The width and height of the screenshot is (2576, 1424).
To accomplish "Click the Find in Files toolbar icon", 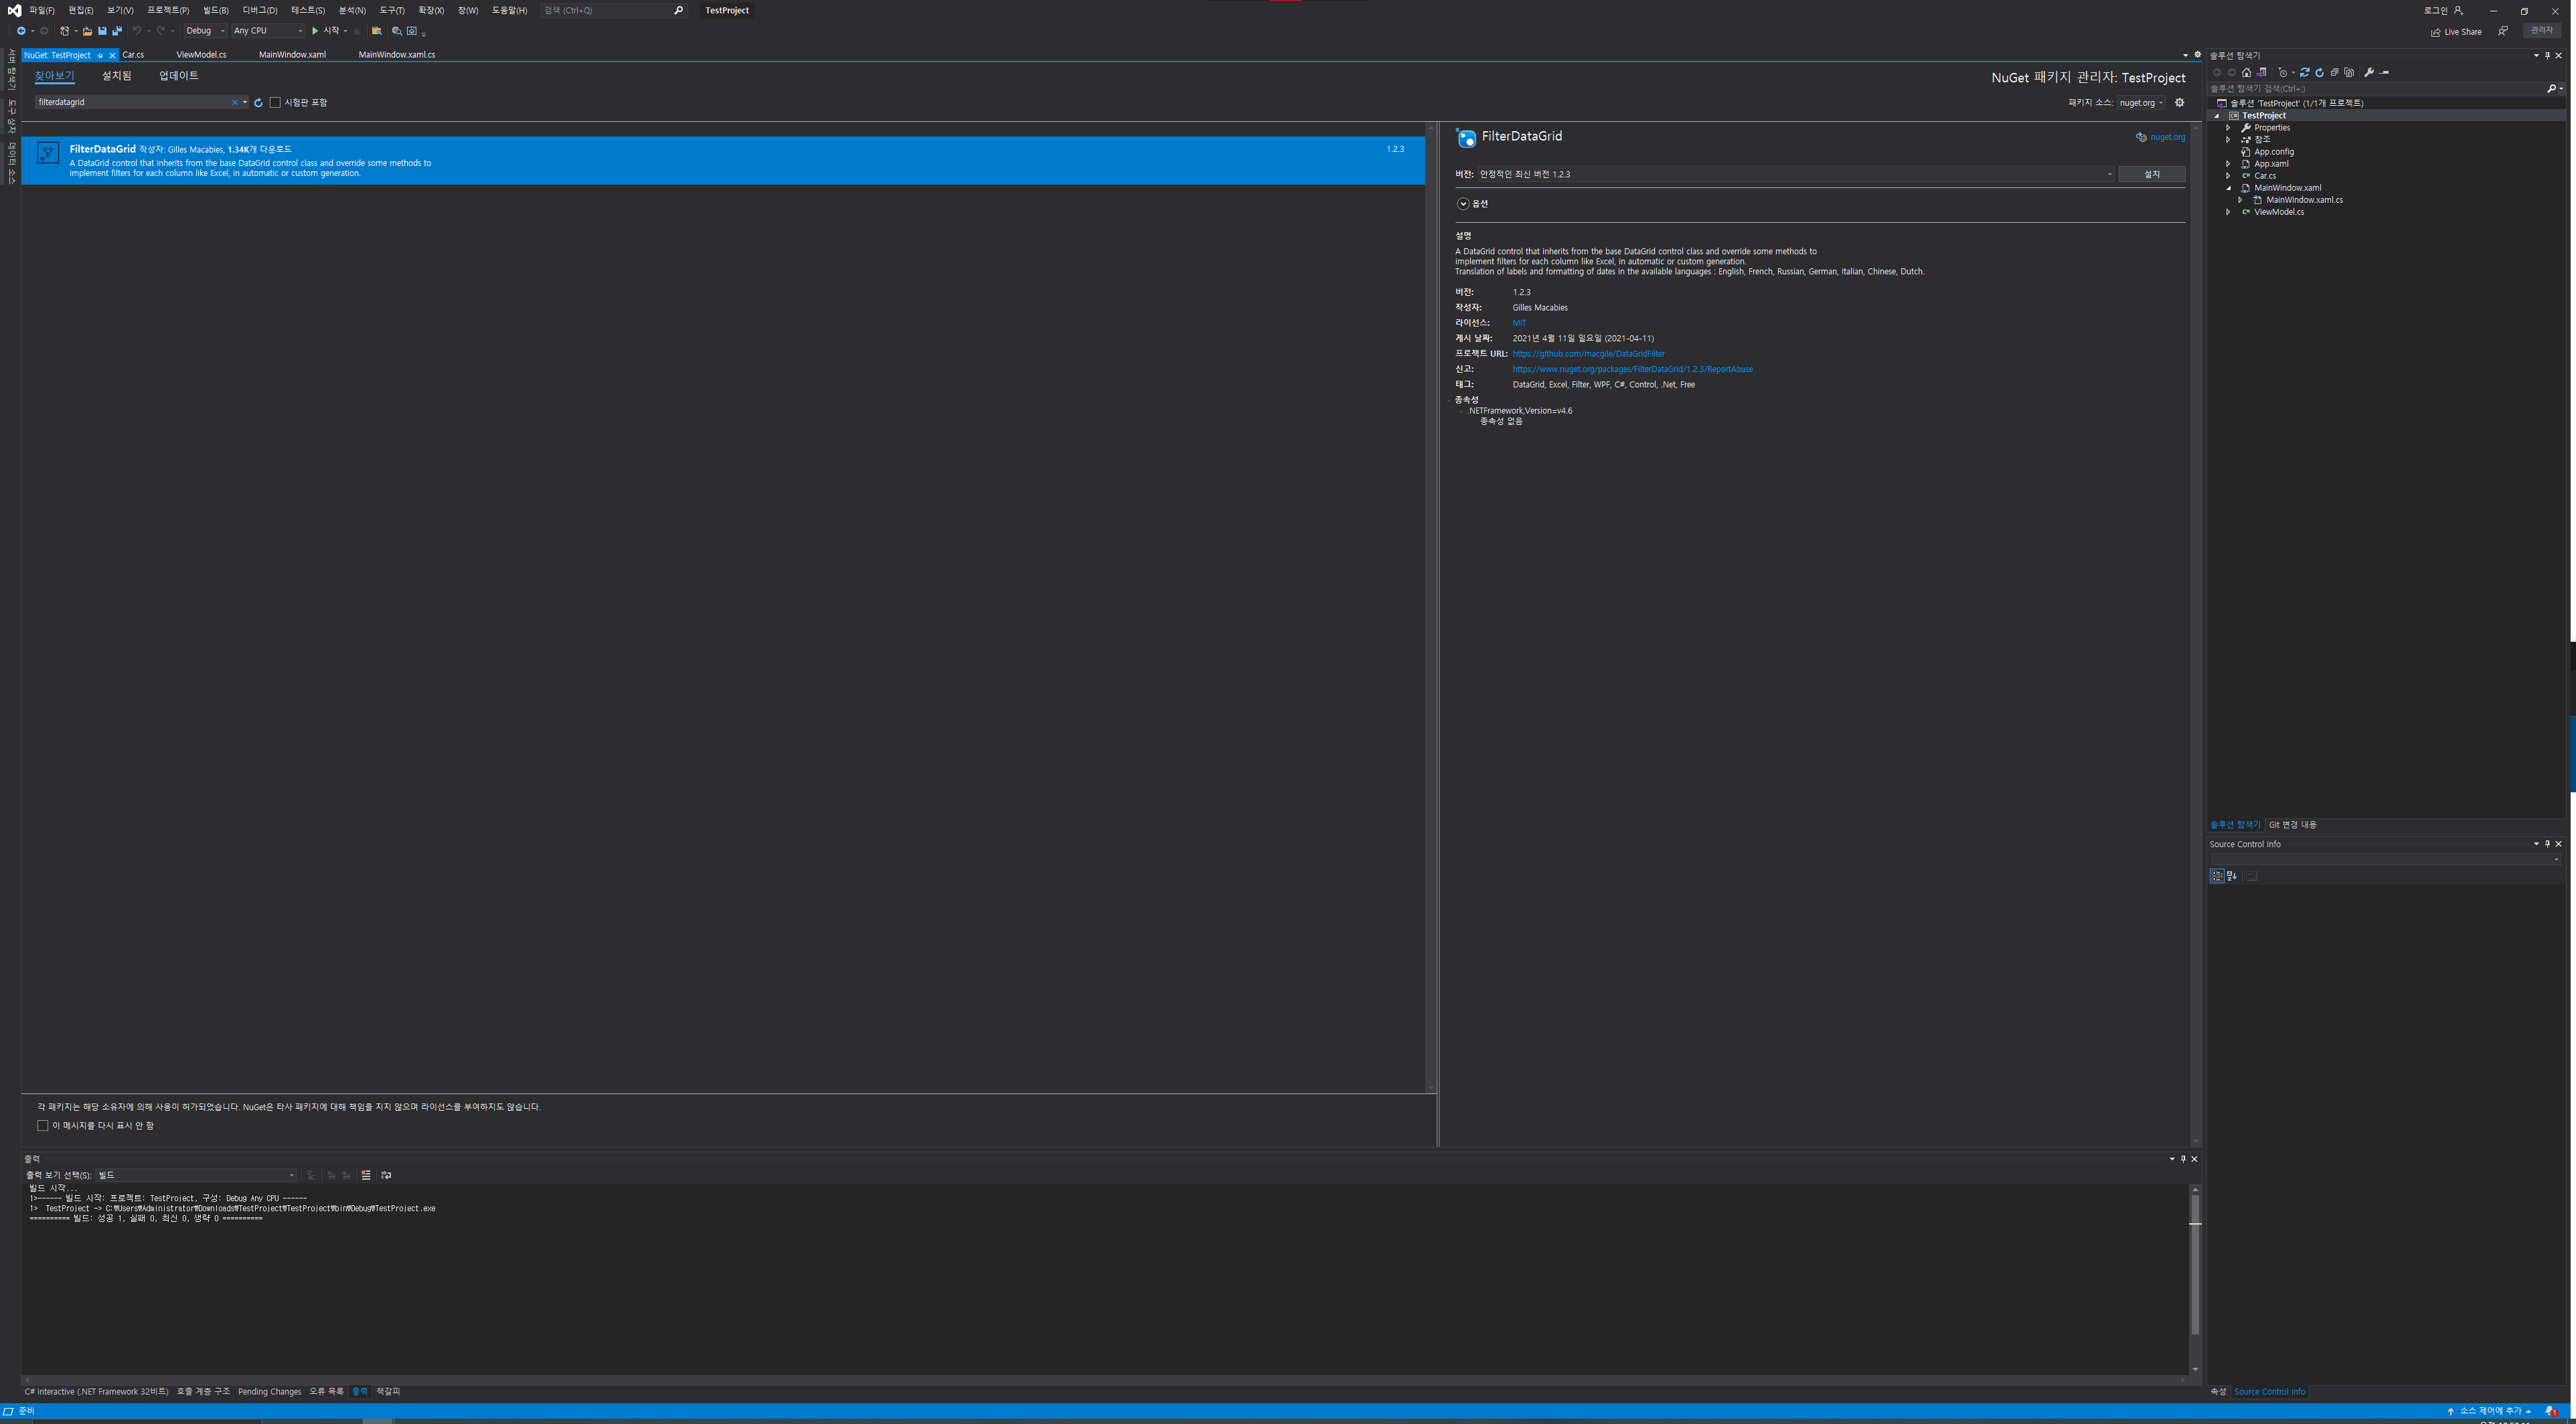I will click(x=377, y=31).
